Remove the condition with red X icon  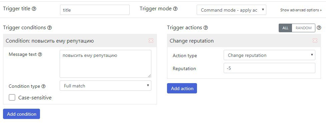coord(151,41)
